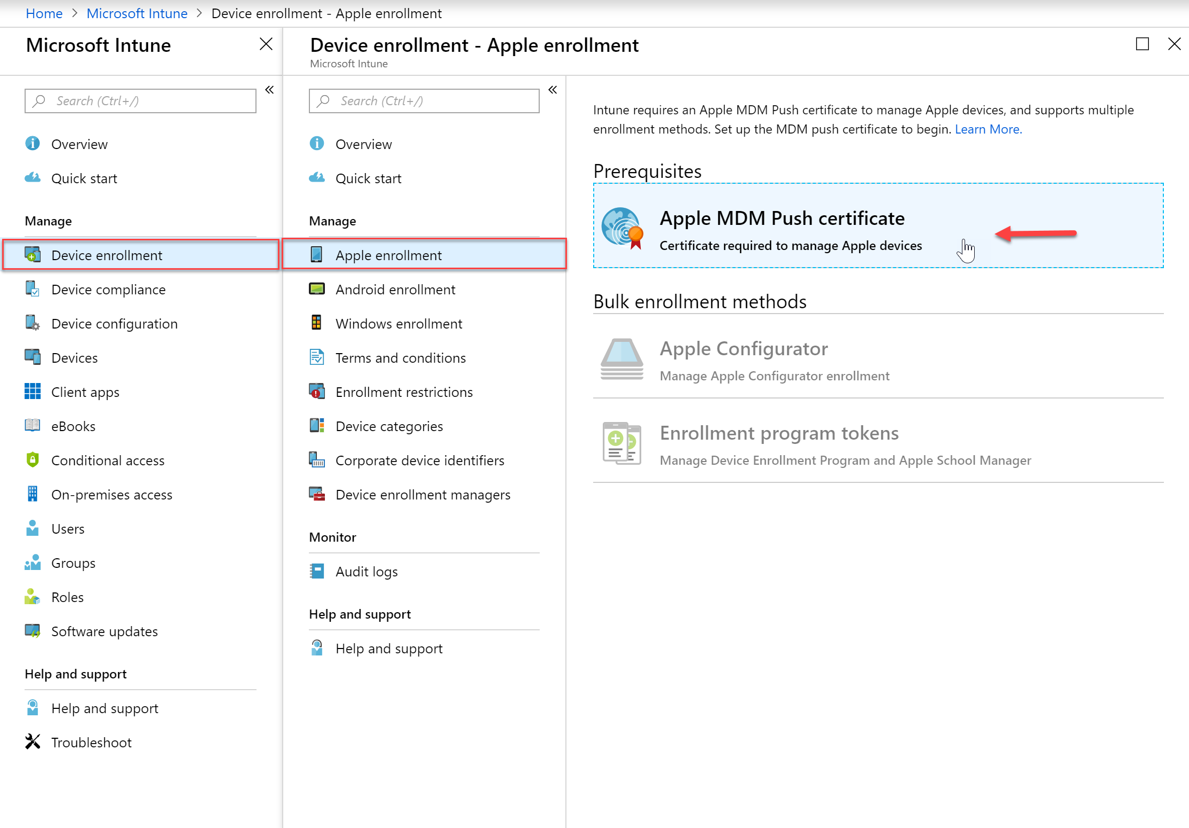Image resolution: width=1189 pixels, height=828 pixels.
Task: Click the Windows enrollment icon
Action: (317, 323)
